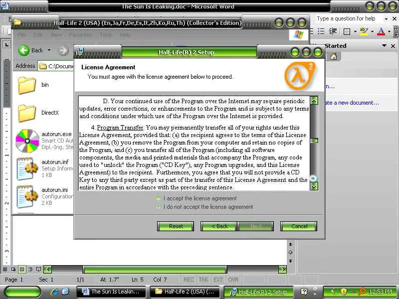This screenshot has height=299, width=399.
Task: Click Select Browse Object circle button
Action: click(291, 253)
